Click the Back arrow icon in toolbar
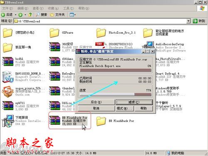Screen dimensions: 208x156 (x=3, y=15)
